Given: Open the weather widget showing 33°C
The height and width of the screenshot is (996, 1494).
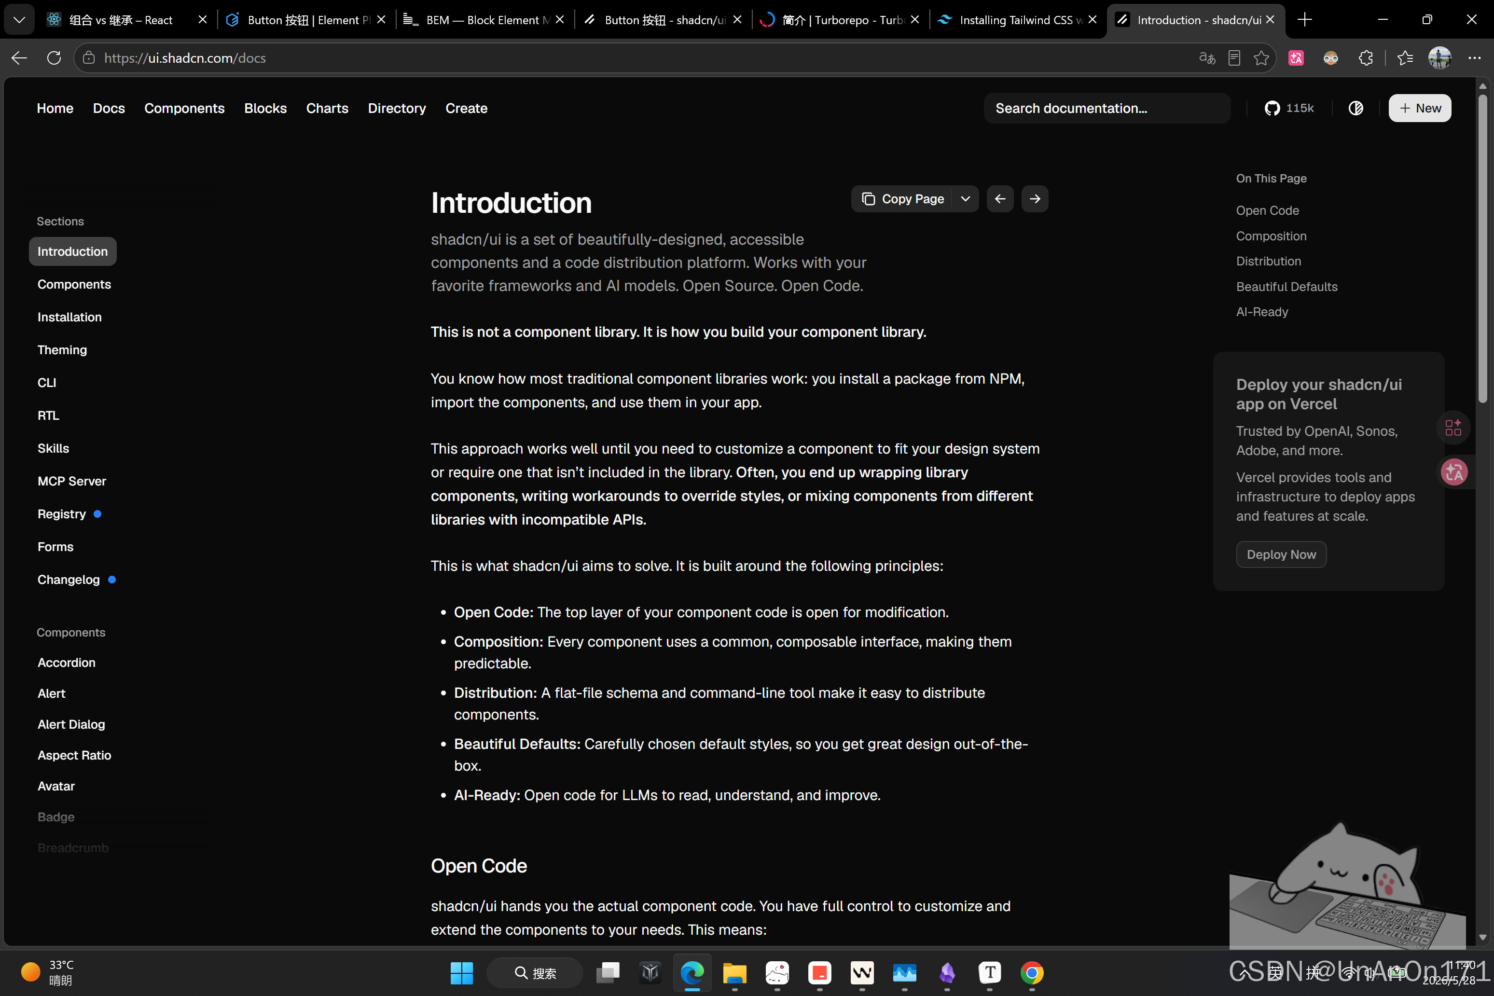Looking at the screenshot, I should coord(48,972).
